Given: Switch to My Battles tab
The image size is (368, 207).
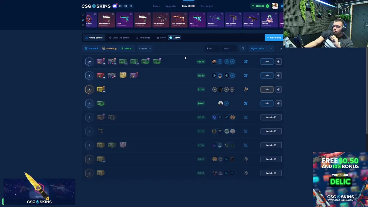Looking at the screenshot, I should pos(143,38).
